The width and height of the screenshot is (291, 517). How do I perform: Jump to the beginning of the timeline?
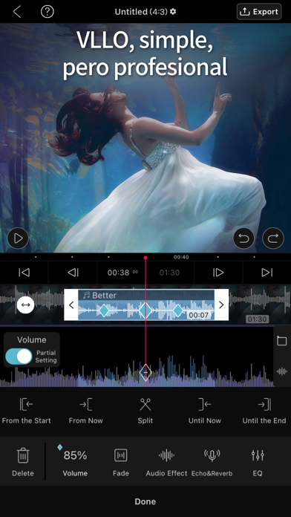[24, 273]
